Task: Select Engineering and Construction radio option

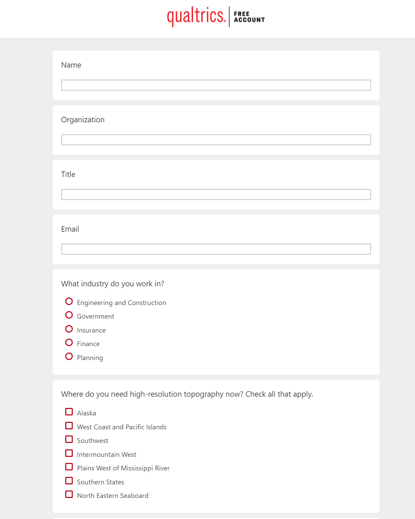Action: coord(69,302)
